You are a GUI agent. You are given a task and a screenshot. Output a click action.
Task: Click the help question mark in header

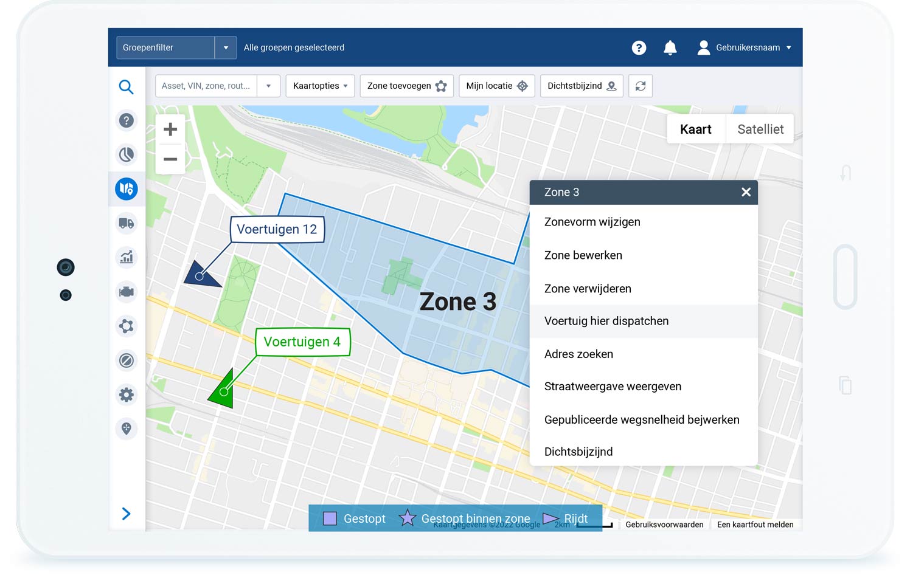pos(639,47)
